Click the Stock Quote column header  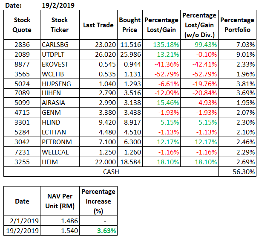coord(22,25)
